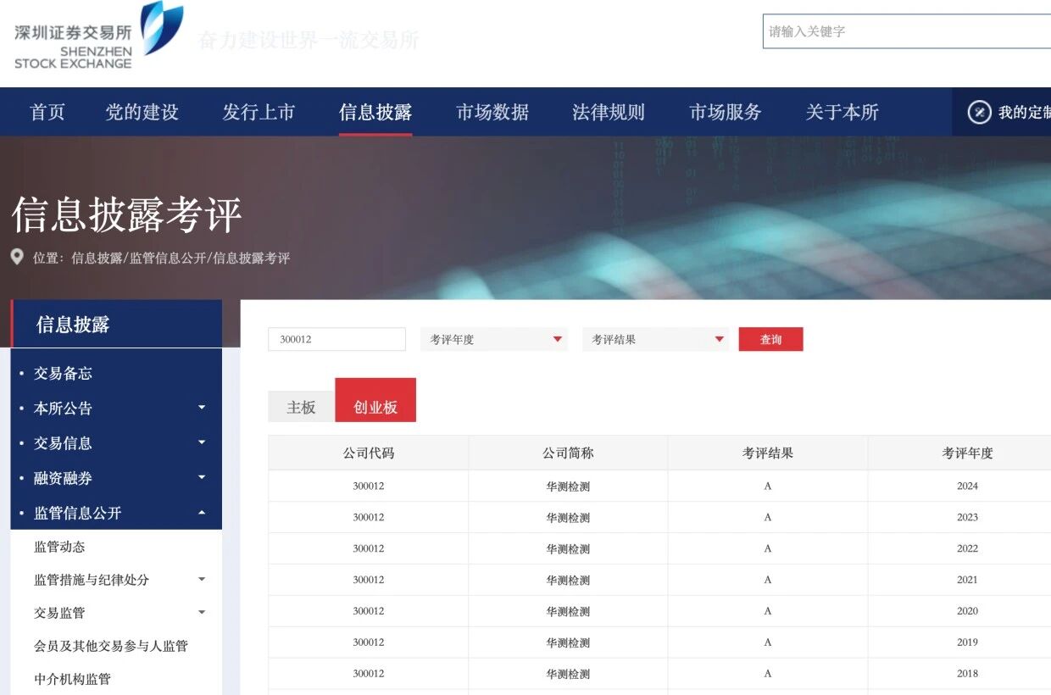1051x695 pixels.
Task: Click the location pin icon near breadcrumb
Action: 17,257
